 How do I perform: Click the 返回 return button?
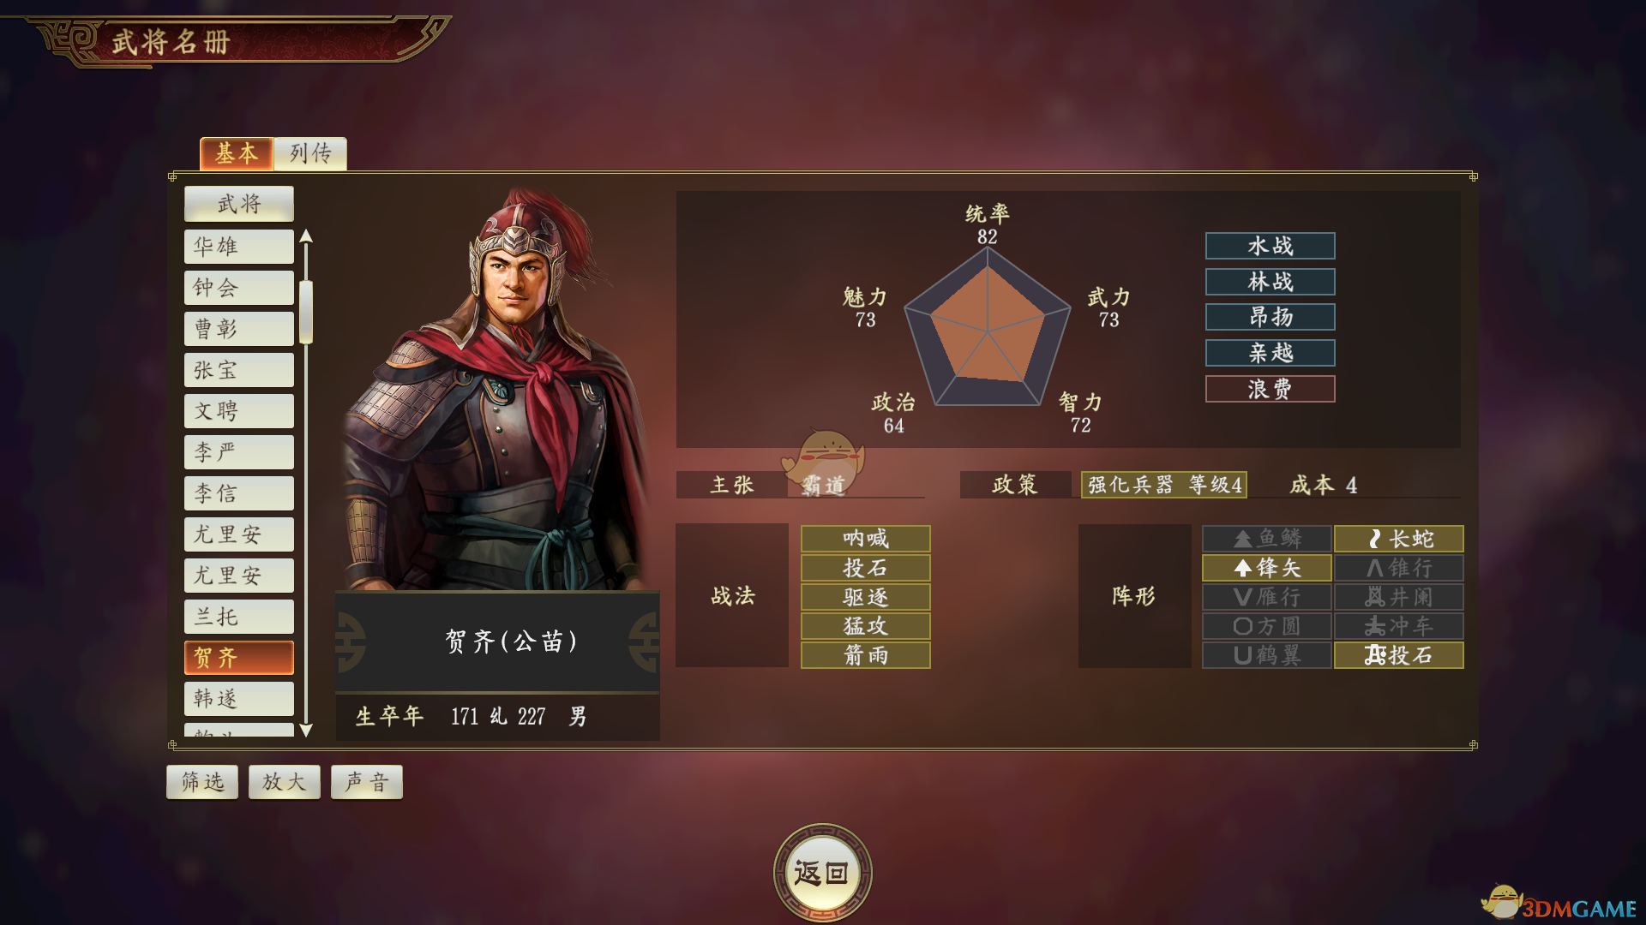(822, 873)
